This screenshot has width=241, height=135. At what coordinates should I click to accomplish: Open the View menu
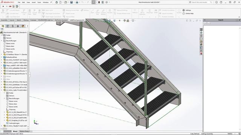click(x=28, y=3)
